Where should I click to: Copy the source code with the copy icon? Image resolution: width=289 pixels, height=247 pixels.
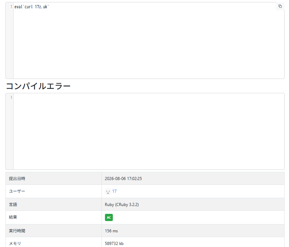(280, 6)
